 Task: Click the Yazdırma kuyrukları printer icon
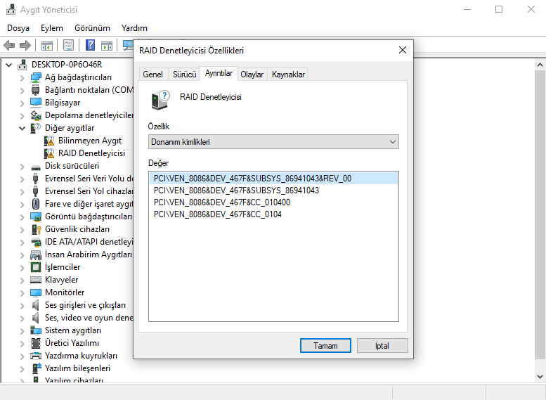[x=36, y=356]
